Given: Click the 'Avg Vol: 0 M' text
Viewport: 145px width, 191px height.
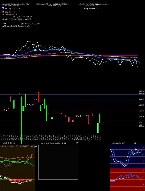Looking at the screenshot, I should (91, 5).
